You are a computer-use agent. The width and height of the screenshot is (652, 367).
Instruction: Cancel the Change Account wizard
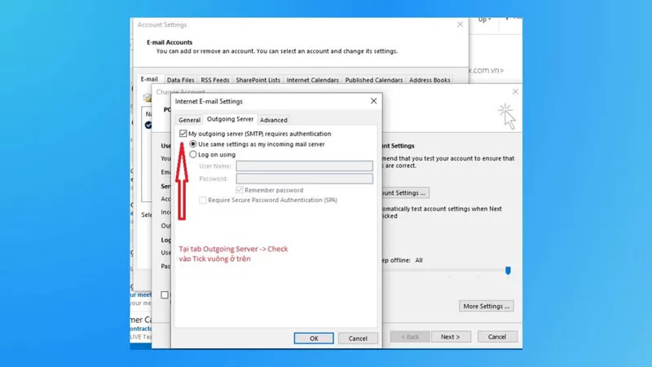point(497,337)
